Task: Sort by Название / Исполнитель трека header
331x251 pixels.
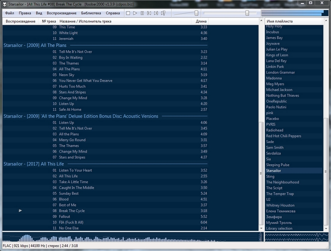Action: coord(124,21)
